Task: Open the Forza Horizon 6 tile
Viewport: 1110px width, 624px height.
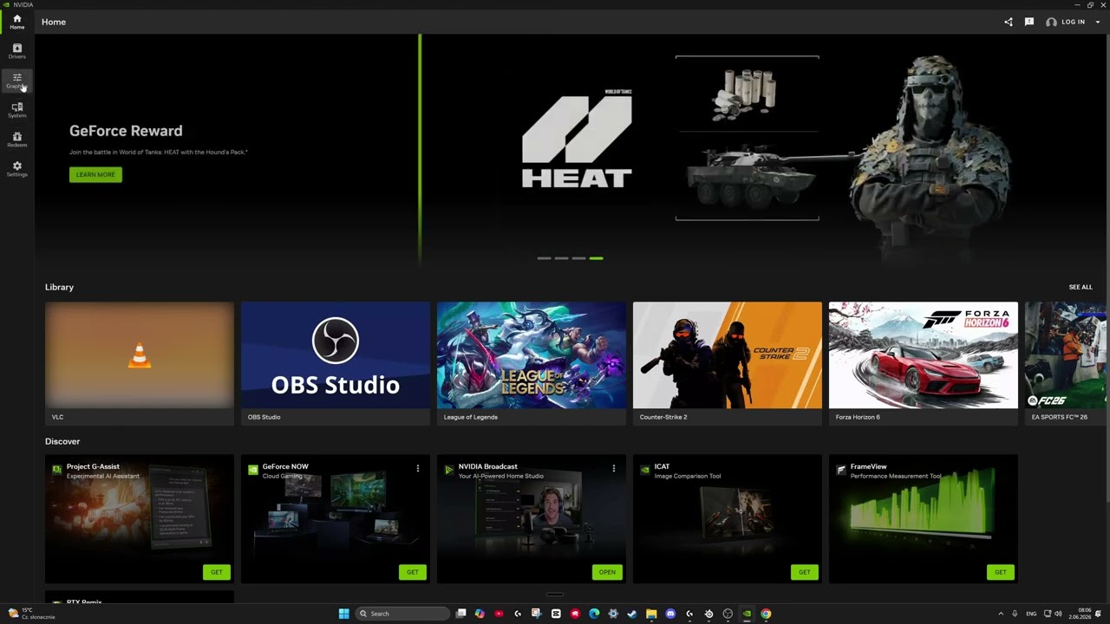Action: [924, 363]
